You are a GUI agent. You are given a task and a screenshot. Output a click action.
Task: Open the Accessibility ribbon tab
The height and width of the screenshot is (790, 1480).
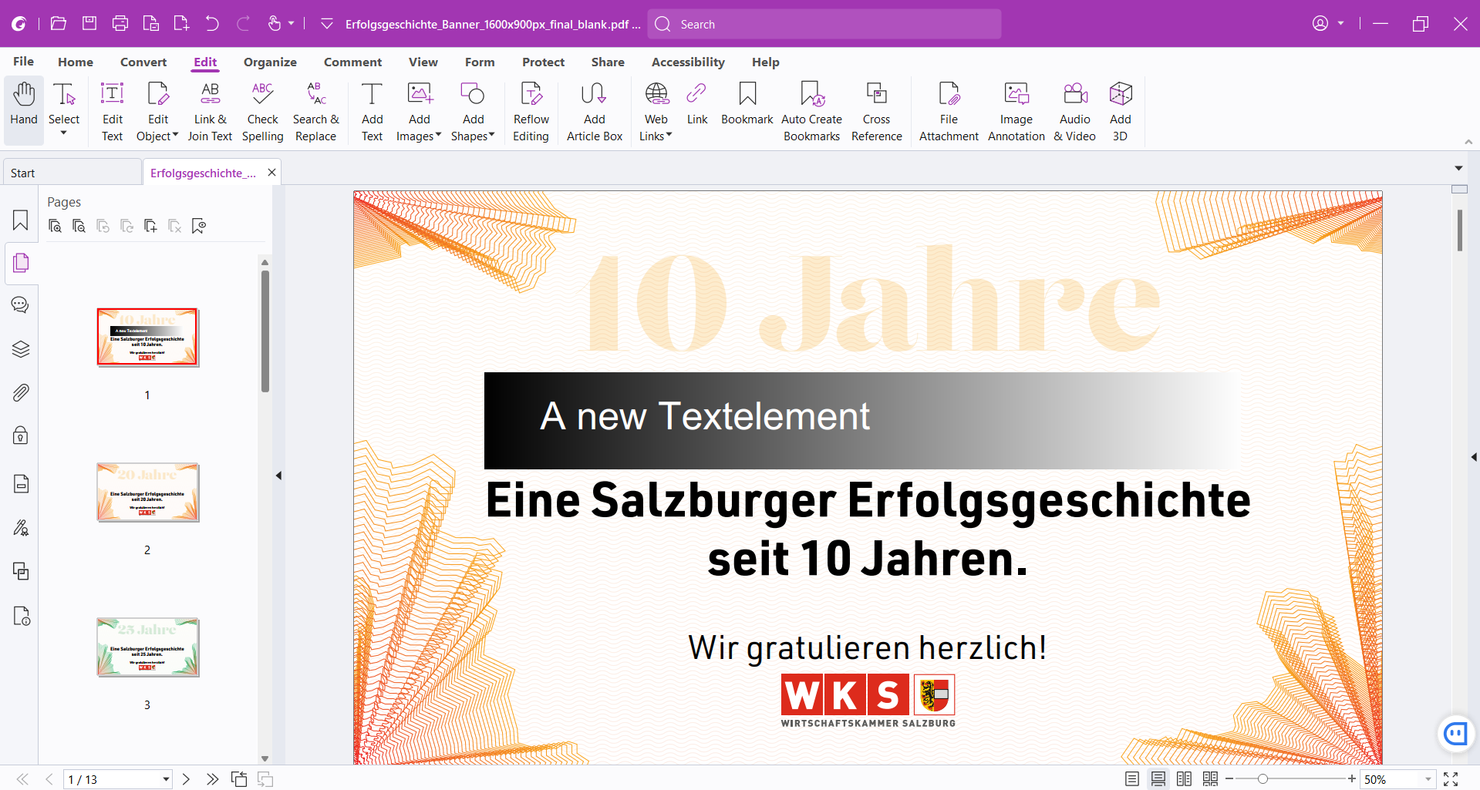[688, 62]
